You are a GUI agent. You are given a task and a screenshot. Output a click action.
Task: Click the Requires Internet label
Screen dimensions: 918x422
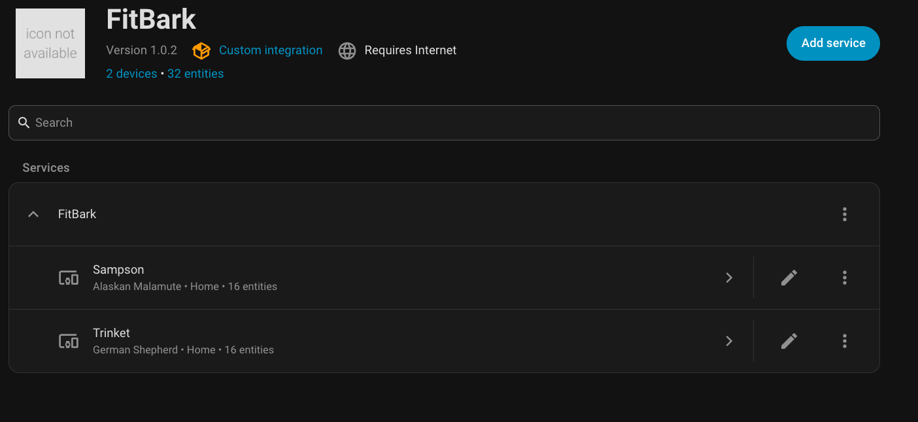click(411, 50)
